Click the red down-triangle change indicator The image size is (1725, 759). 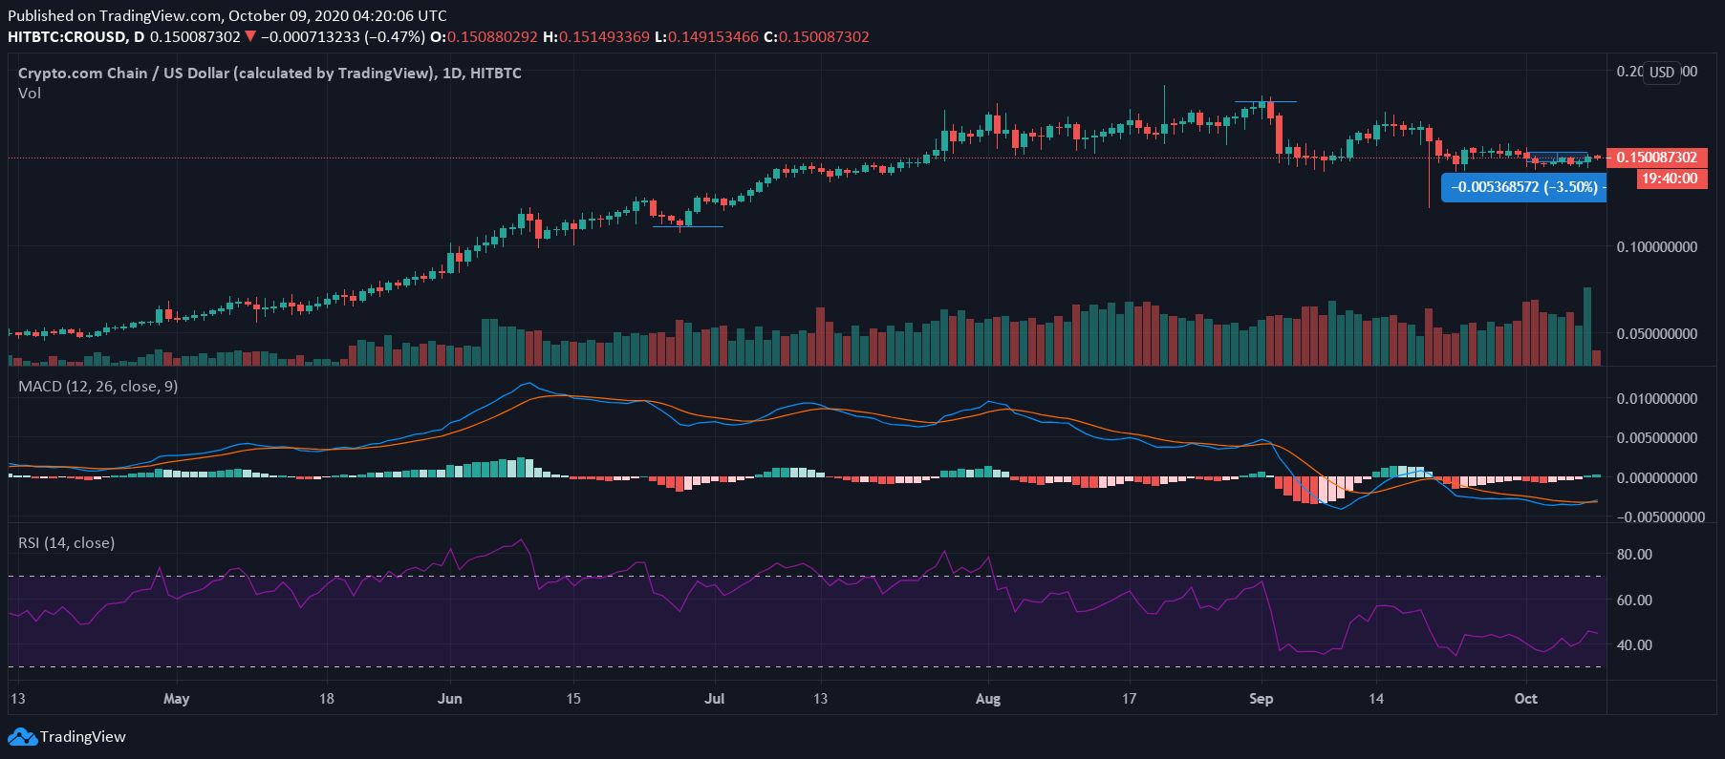250,37
